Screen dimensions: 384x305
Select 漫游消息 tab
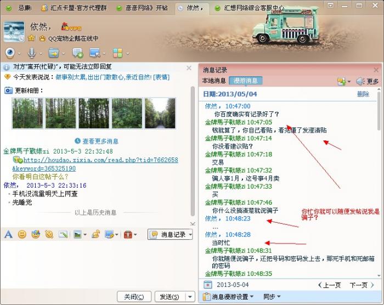pyautogui.click(x=246, y=81)
